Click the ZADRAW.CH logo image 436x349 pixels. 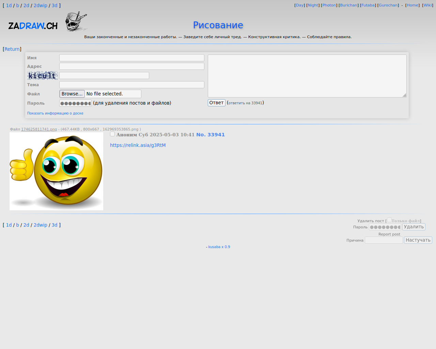point(48,22)
